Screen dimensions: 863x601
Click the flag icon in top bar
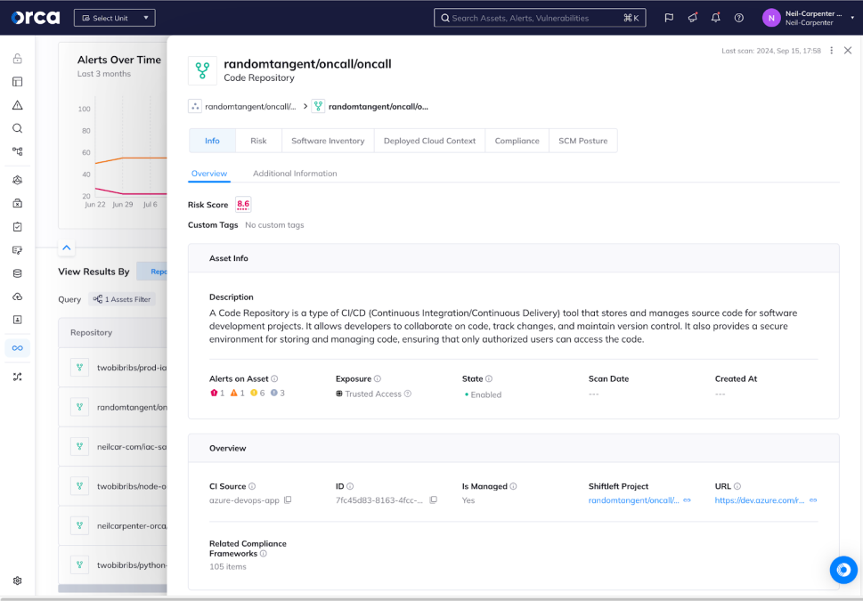click(x=669, y=18)
